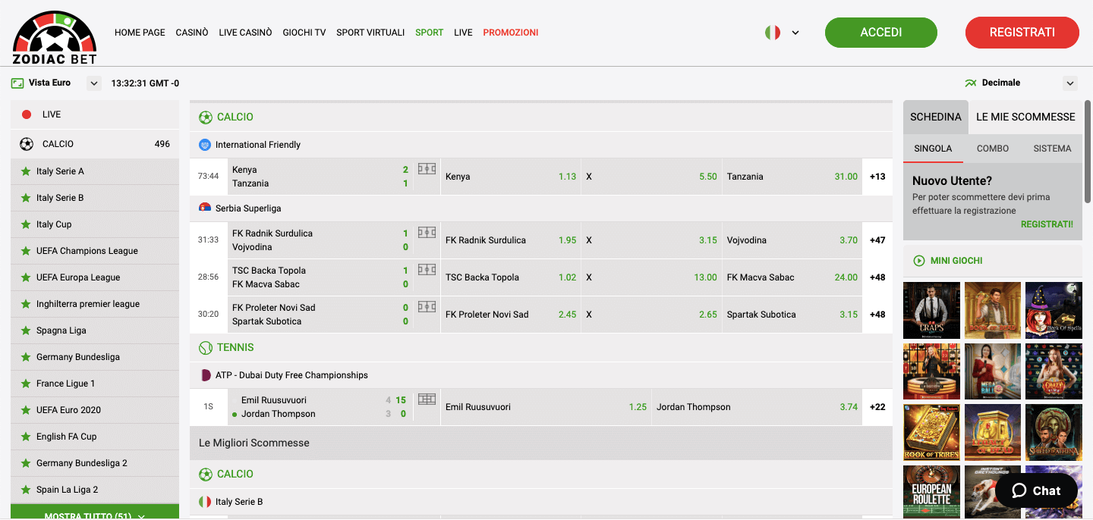
Task: Expand the Italian language selector
Action: [x=795, y=33]
